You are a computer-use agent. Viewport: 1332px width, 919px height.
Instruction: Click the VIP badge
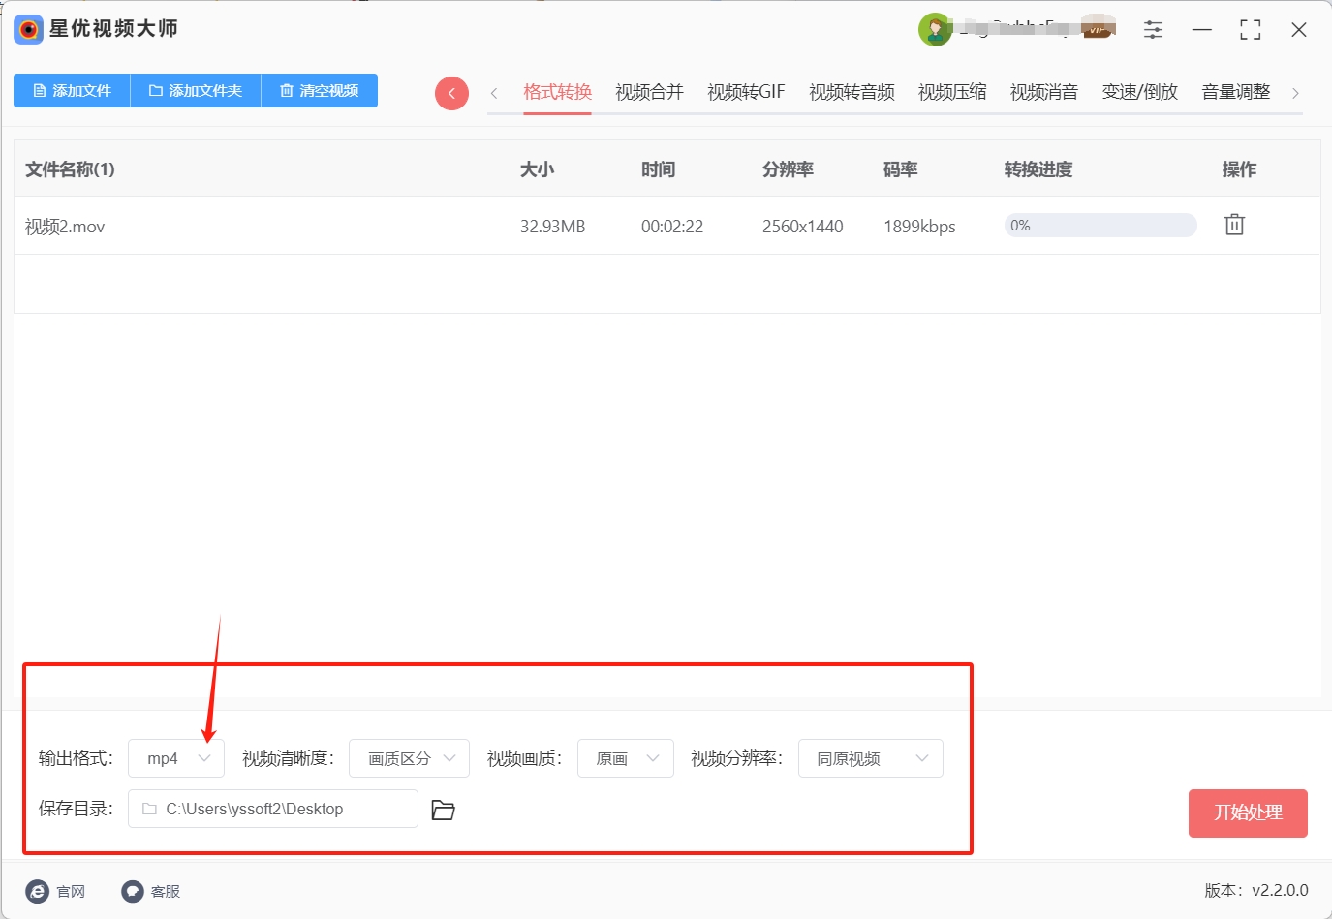click(x=1097, y=29)
